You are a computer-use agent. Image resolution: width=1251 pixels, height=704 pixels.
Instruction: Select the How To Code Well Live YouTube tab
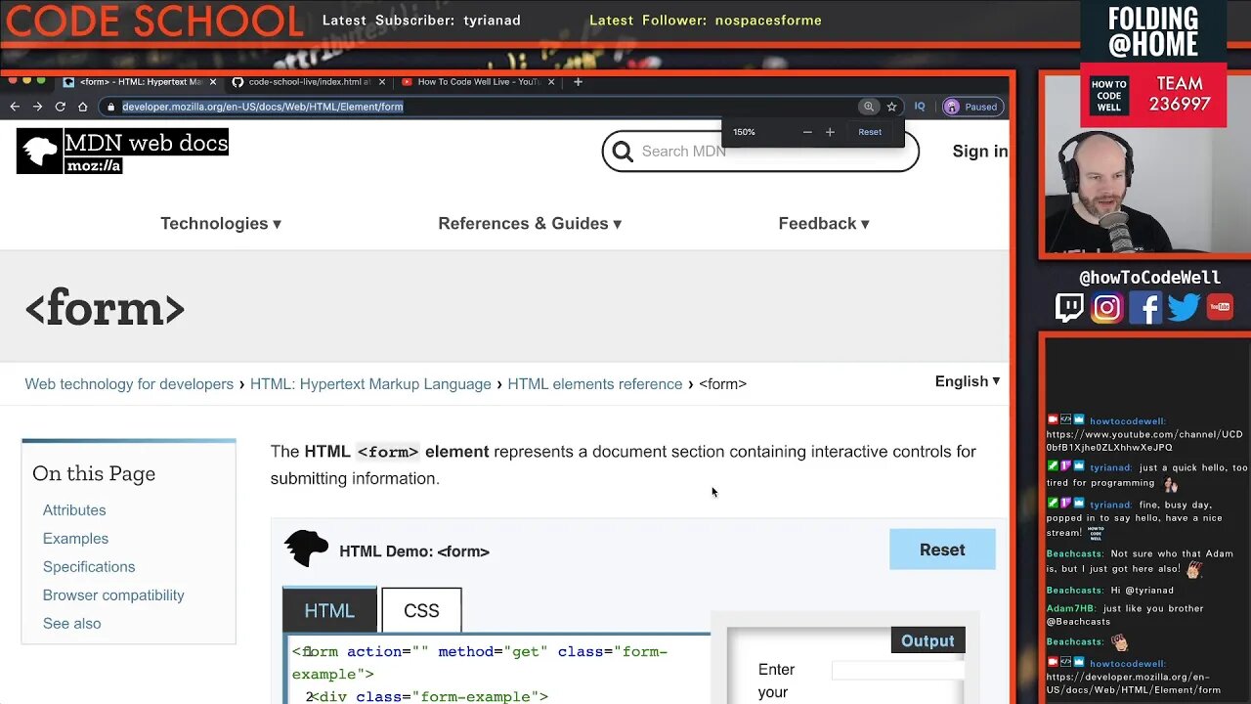[x=477, y=82]
